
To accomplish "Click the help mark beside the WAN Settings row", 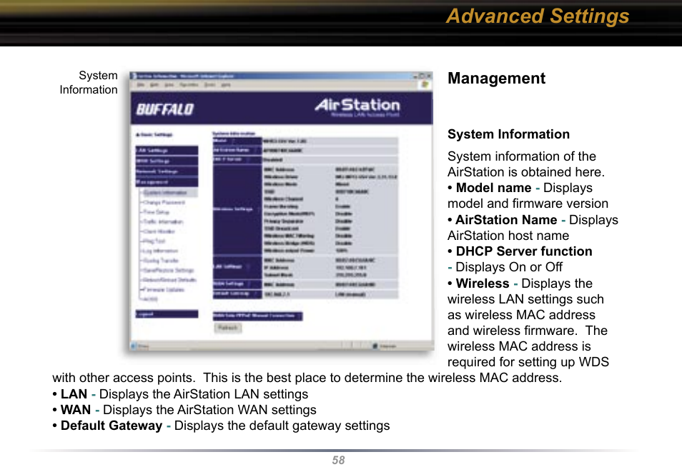I will [249, 284].
